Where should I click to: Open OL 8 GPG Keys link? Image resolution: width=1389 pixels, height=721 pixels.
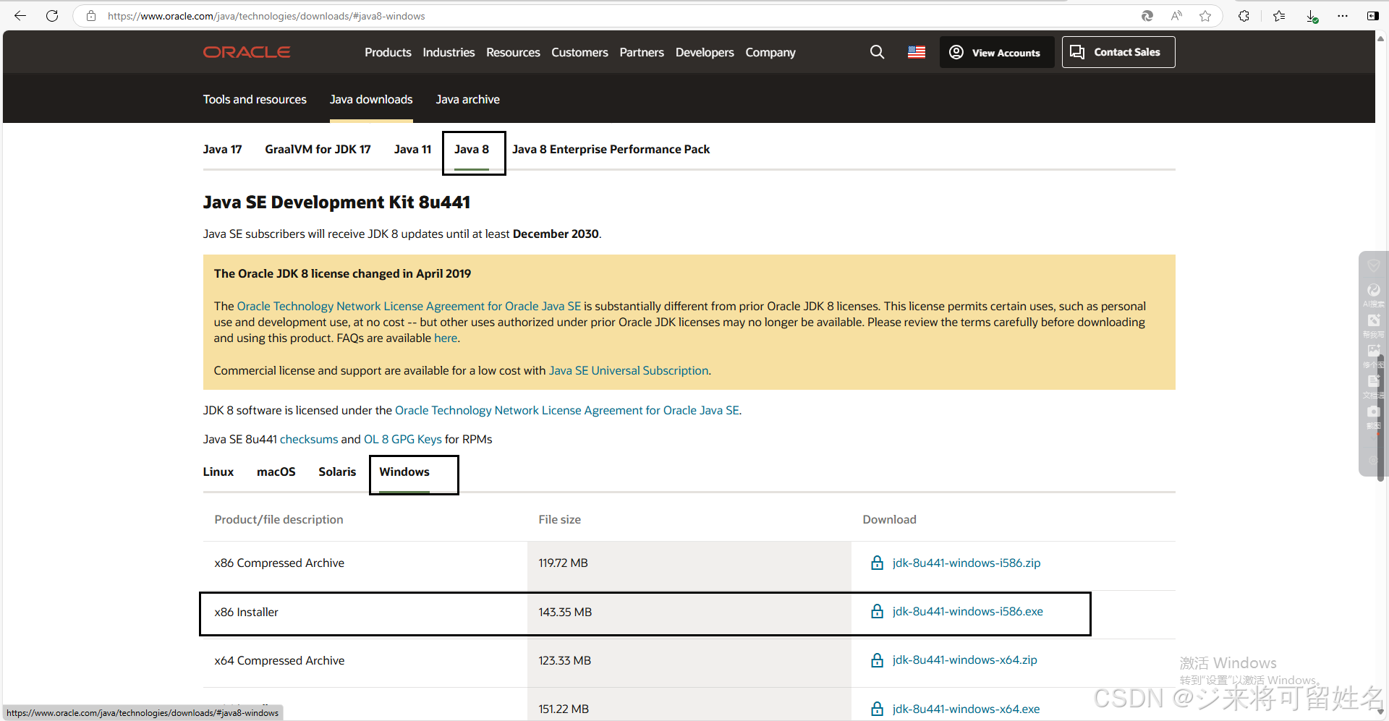(x=402, y=439)
